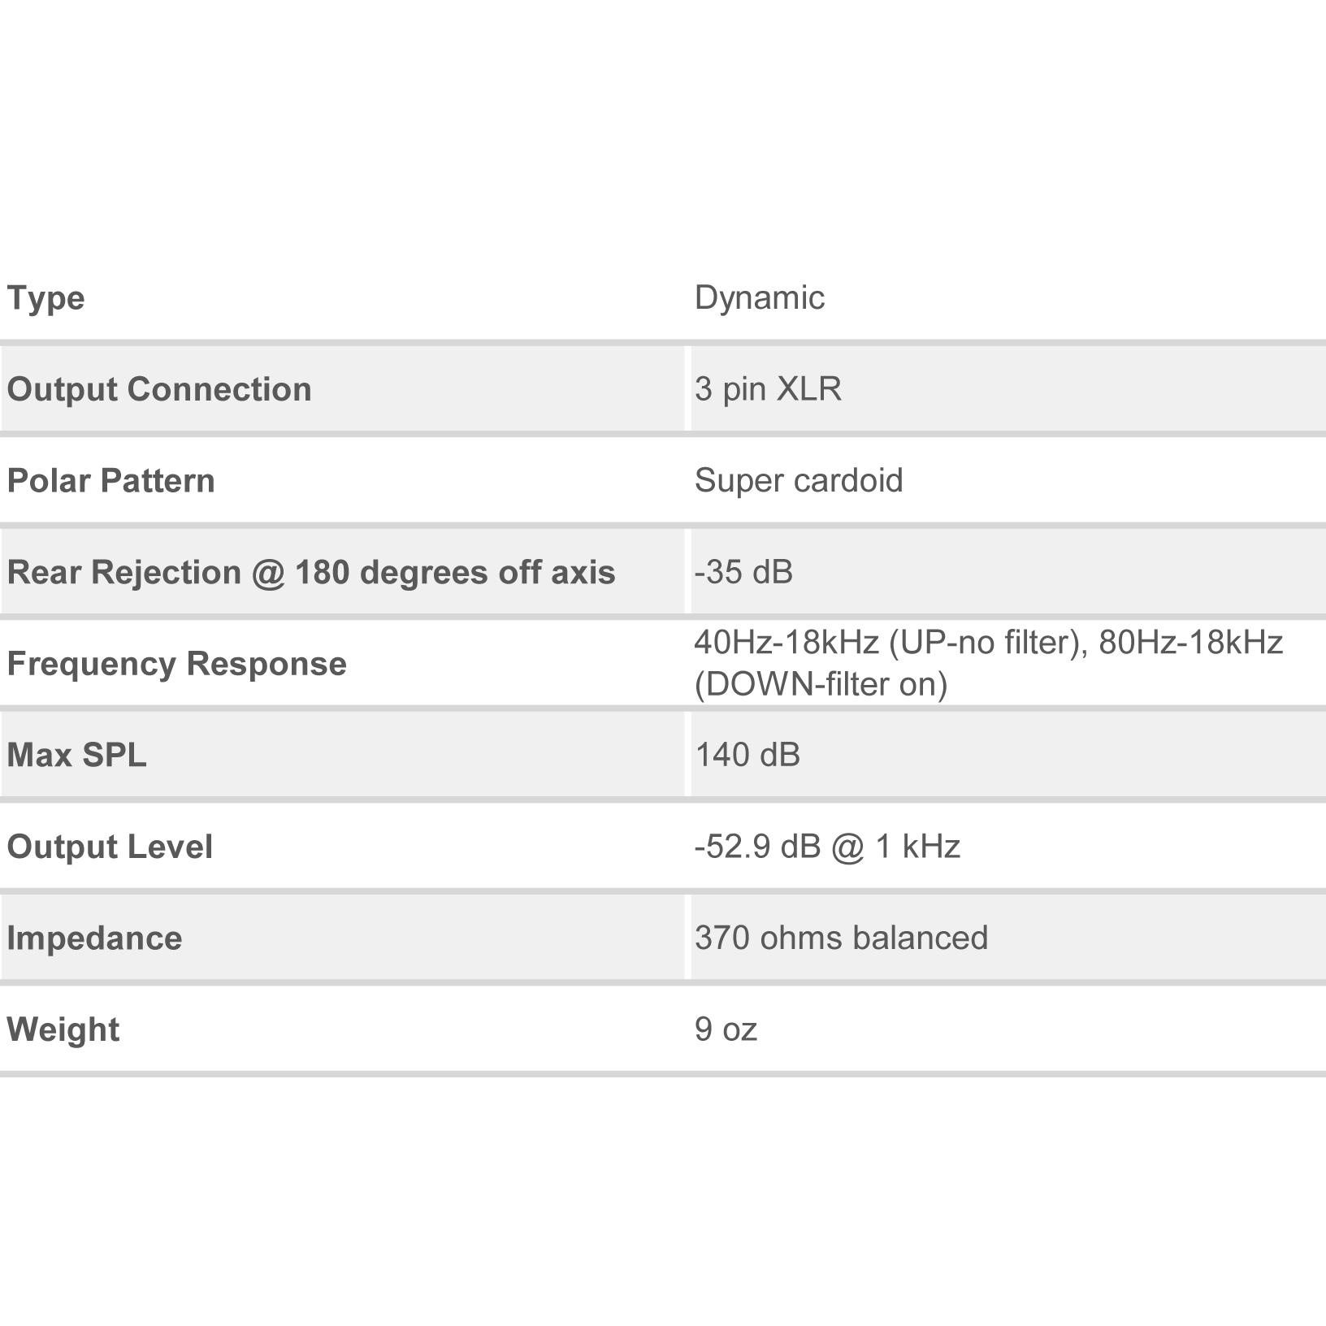Click the Polar Pattern label
The image size is (1326, 1326).
click(x=111, y=481)
